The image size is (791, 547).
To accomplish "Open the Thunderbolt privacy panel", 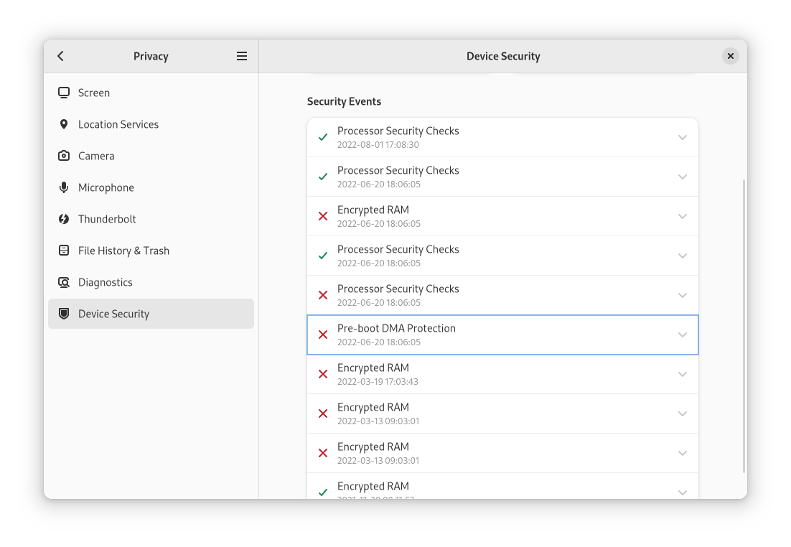I will [x=107, y=219].
